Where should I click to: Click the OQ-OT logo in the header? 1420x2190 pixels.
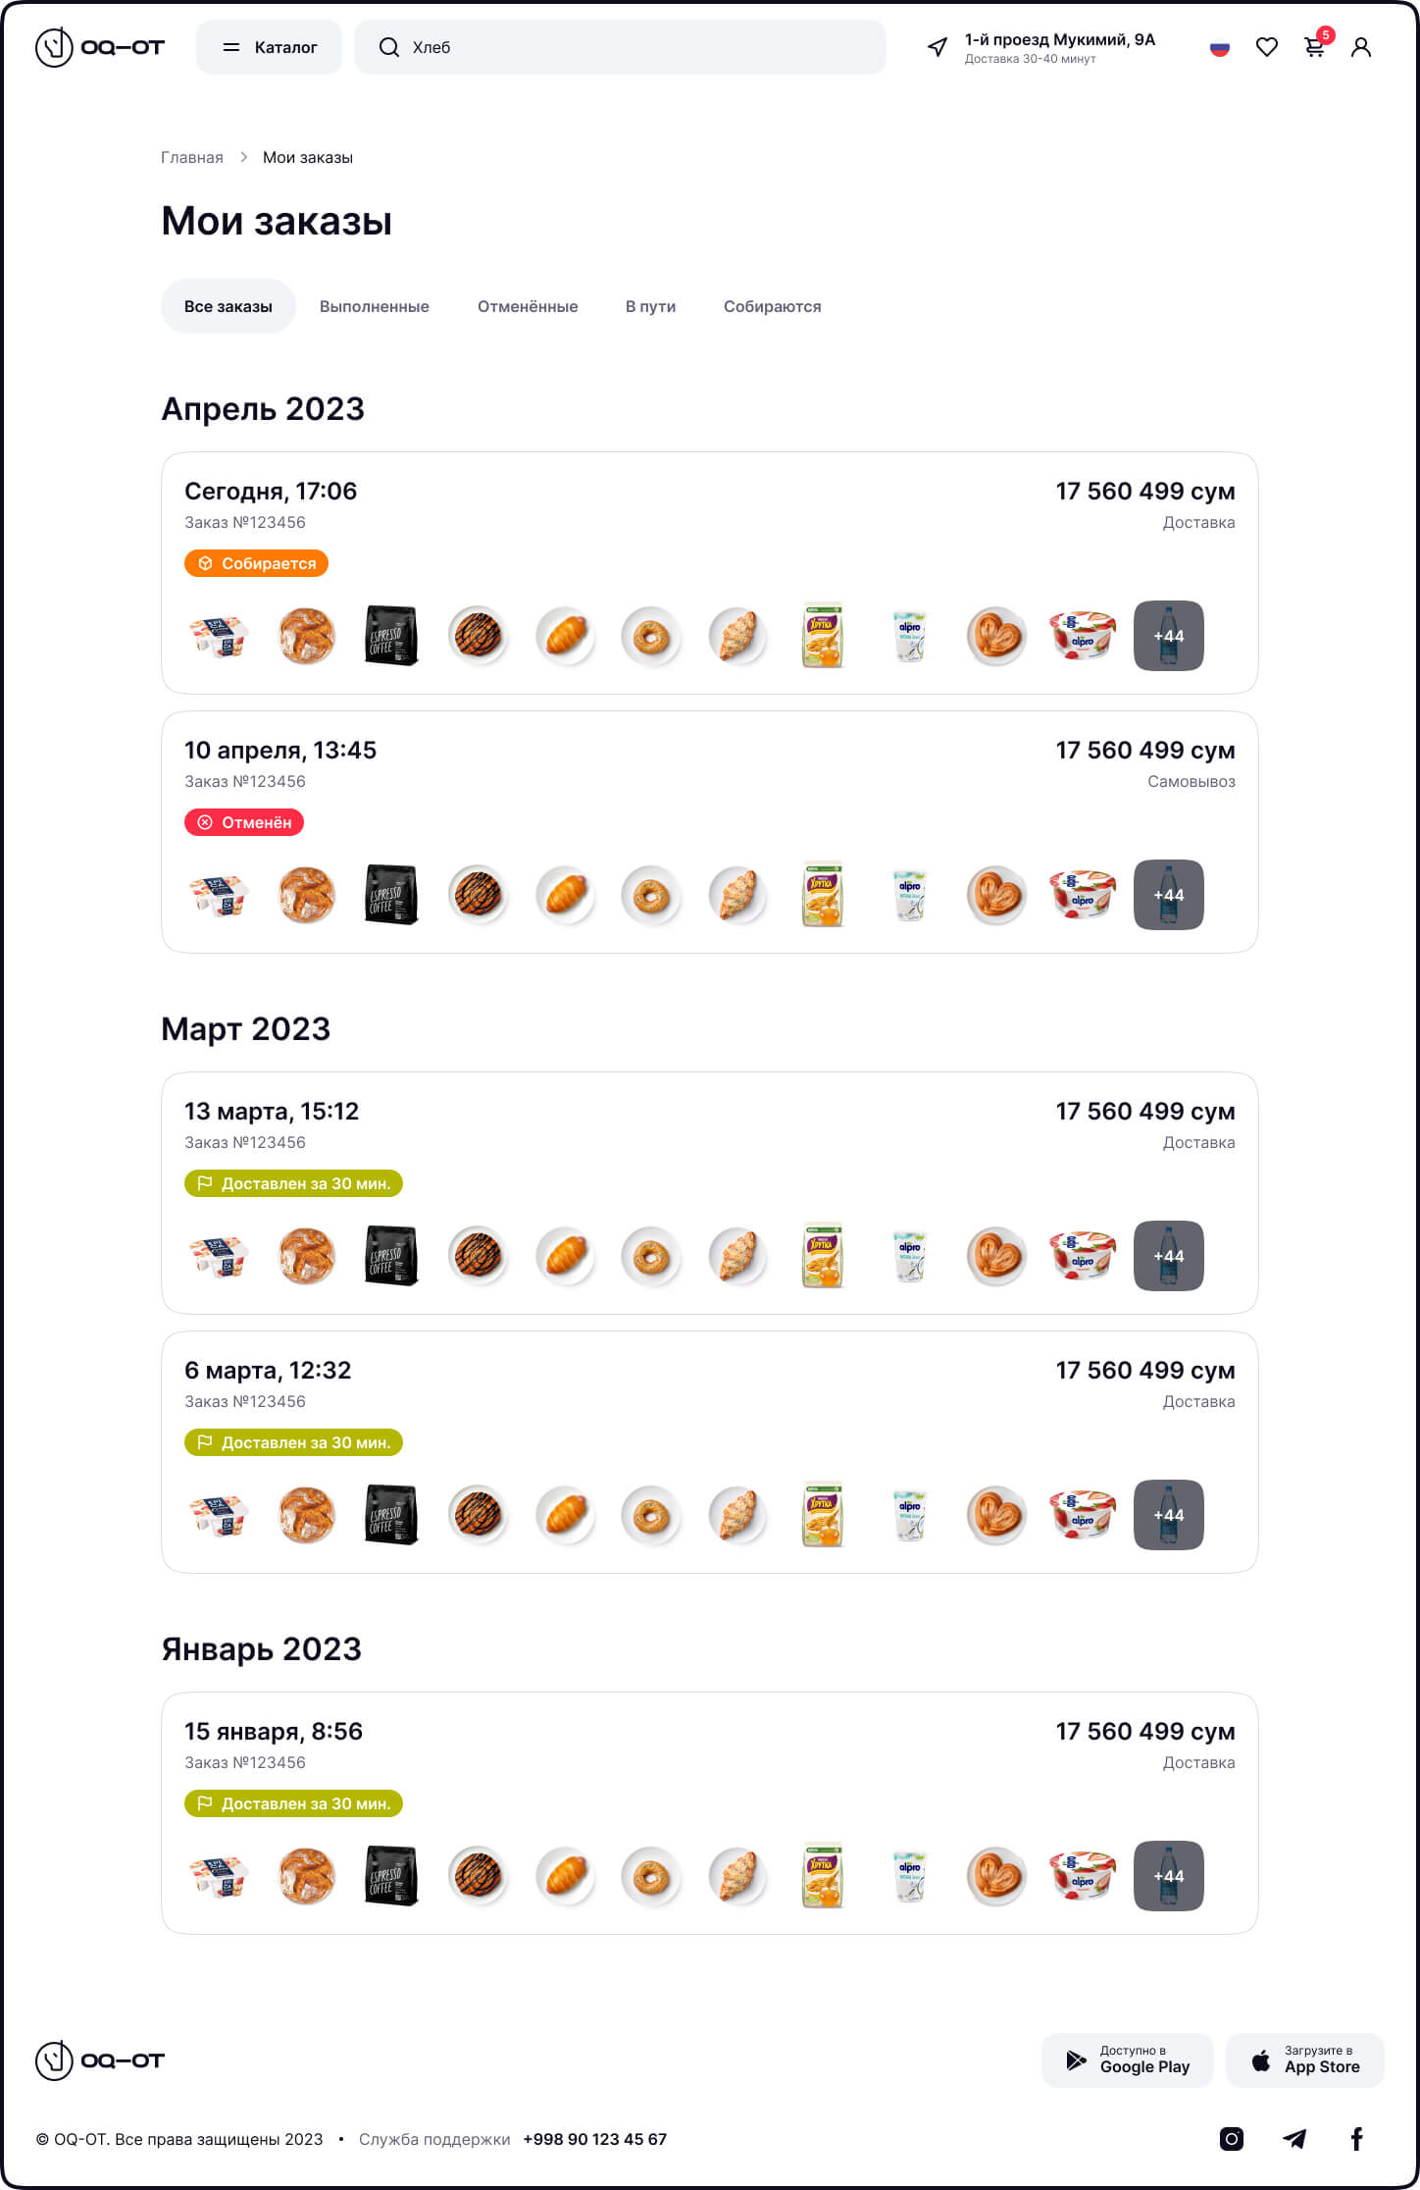[x=100, y=47]
